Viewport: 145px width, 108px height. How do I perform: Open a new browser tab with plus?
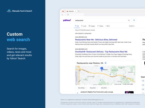pos(79,11)
